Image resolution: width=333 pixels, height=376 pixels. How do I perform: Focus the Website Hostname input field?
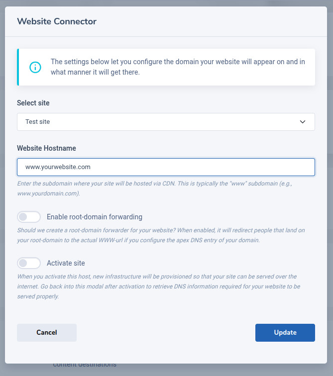click(166, 167)
